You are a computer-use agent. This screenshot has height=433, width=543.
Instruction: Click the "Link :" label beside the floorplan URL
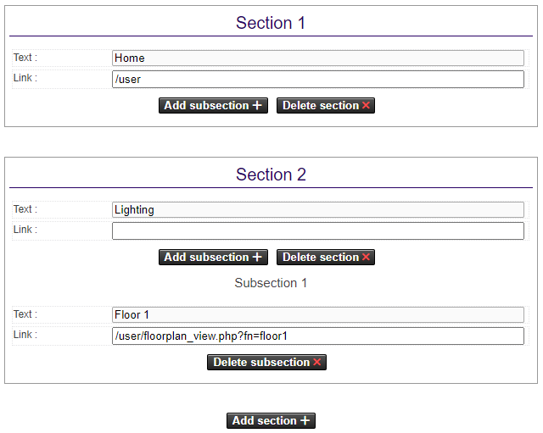tap(25, 335)
